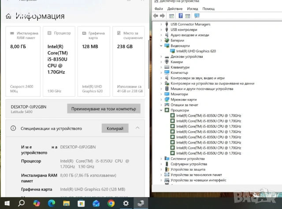Click the Back arrow in Device Manager toolbar

coord(156,16)
